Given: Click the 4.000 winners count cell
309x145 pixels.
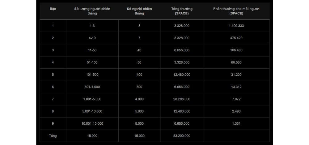Looking at the screenshot, I should (139, 99).
